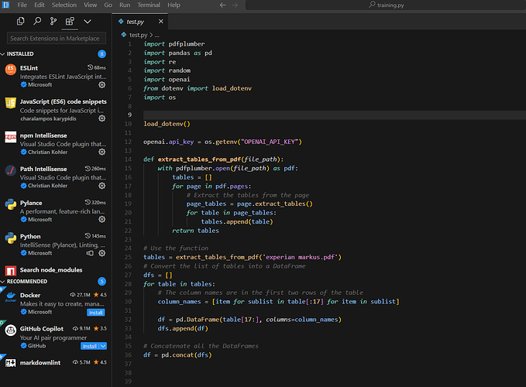Collapse the RECOMMENDED extensions section
Viewport: 526px width, 387px height.
tap(27, 281)
